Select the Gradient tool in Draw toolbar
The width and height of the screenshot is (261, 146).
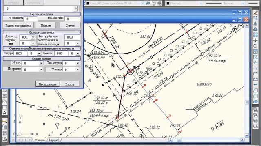point(4,96)
